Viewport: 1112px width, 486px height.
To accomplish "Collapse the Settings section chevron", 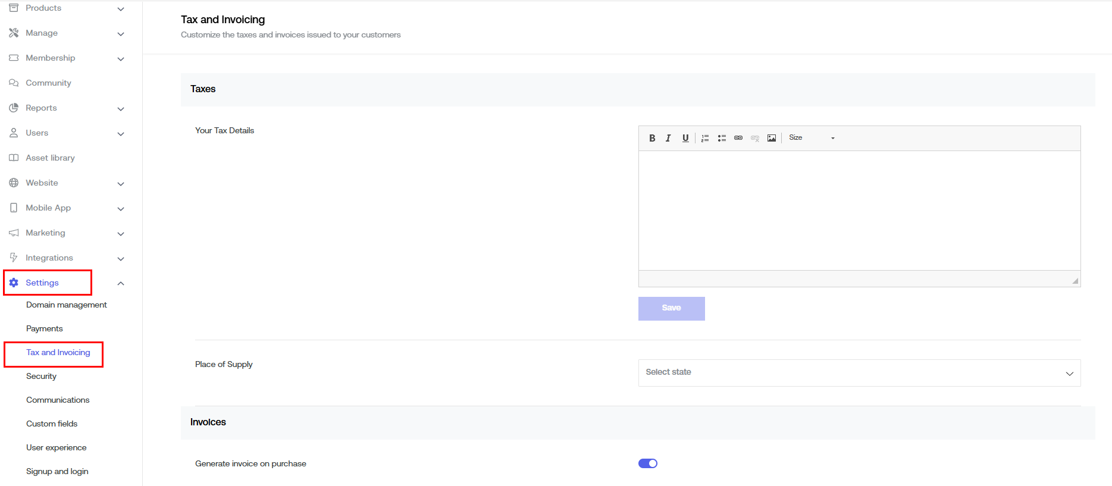I will (x=121, y=284).
